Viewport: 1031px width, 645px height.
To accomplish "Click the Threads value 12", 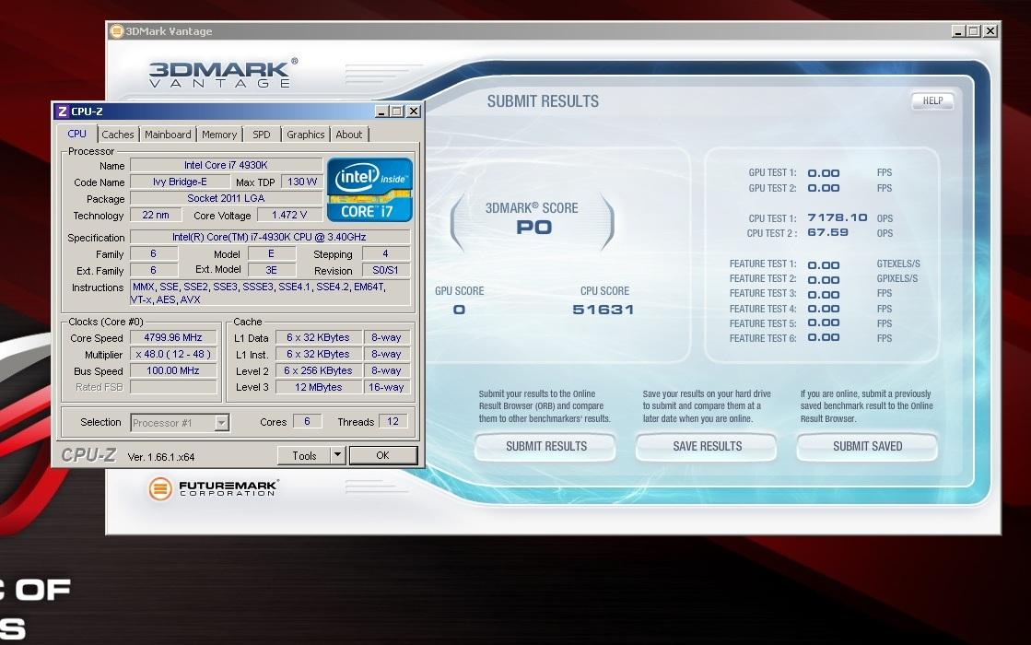I will tap(392, 421).
